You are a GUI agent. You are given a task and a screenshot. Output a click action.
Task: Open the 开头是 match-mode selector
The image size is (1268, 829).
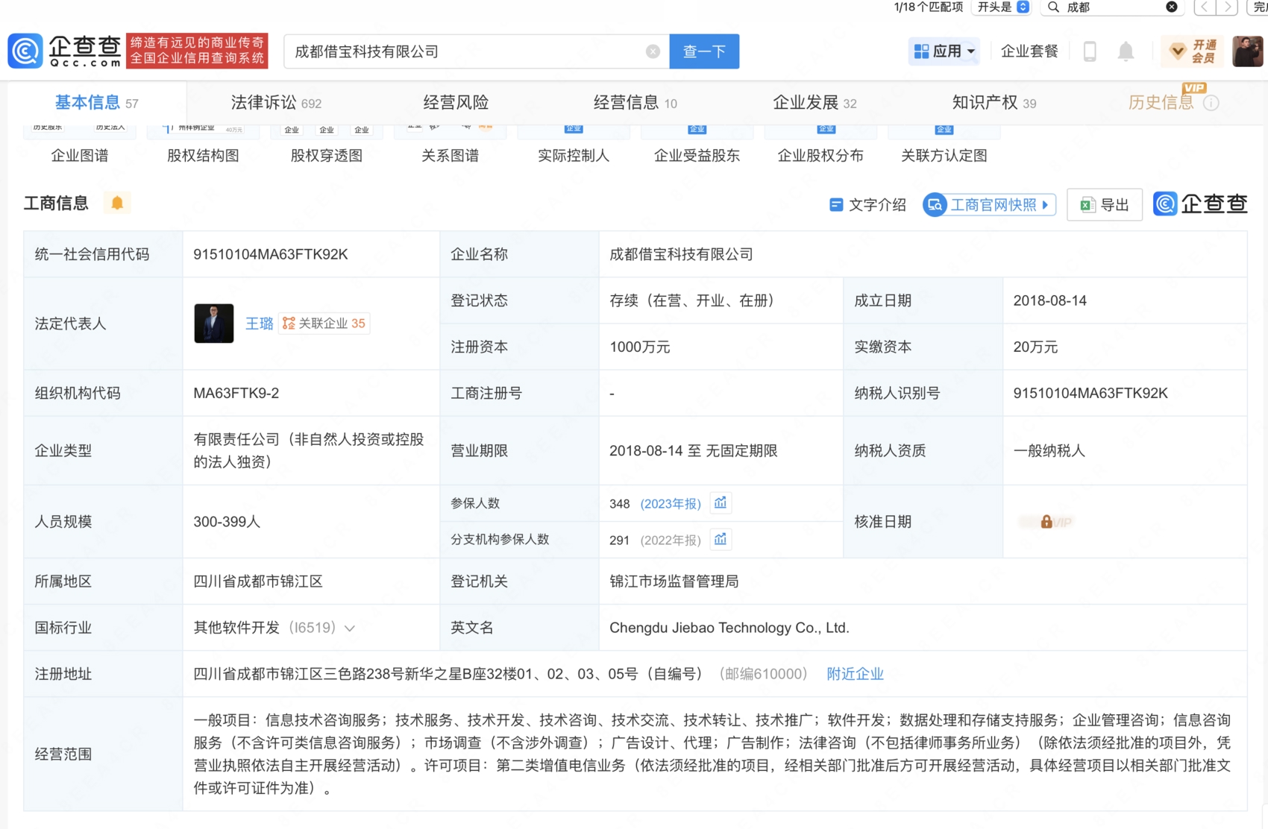coord(1003,7)
